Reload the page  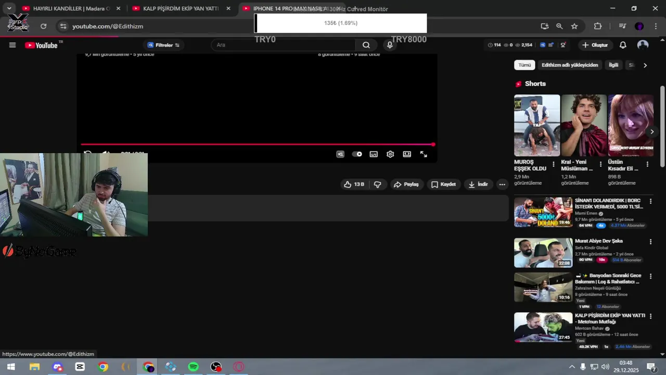[43, 26]
